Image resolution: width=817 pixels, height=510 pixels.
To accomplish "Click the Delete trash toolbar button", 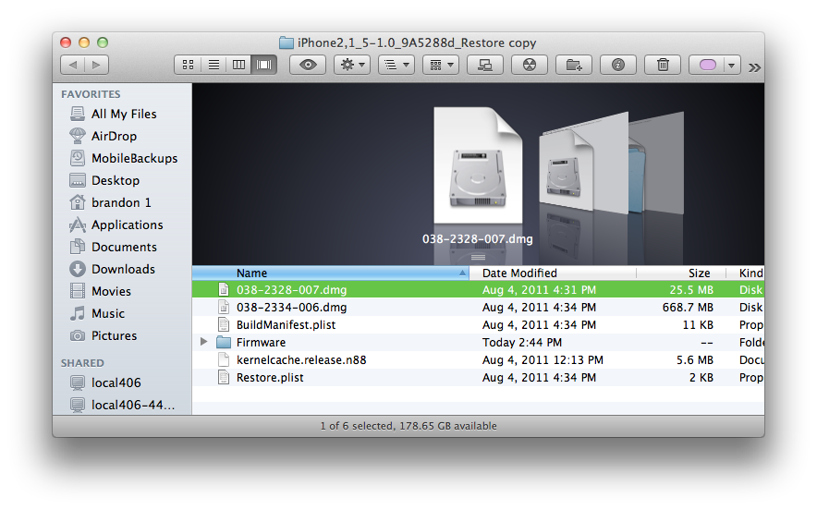I will click(663, 65).
